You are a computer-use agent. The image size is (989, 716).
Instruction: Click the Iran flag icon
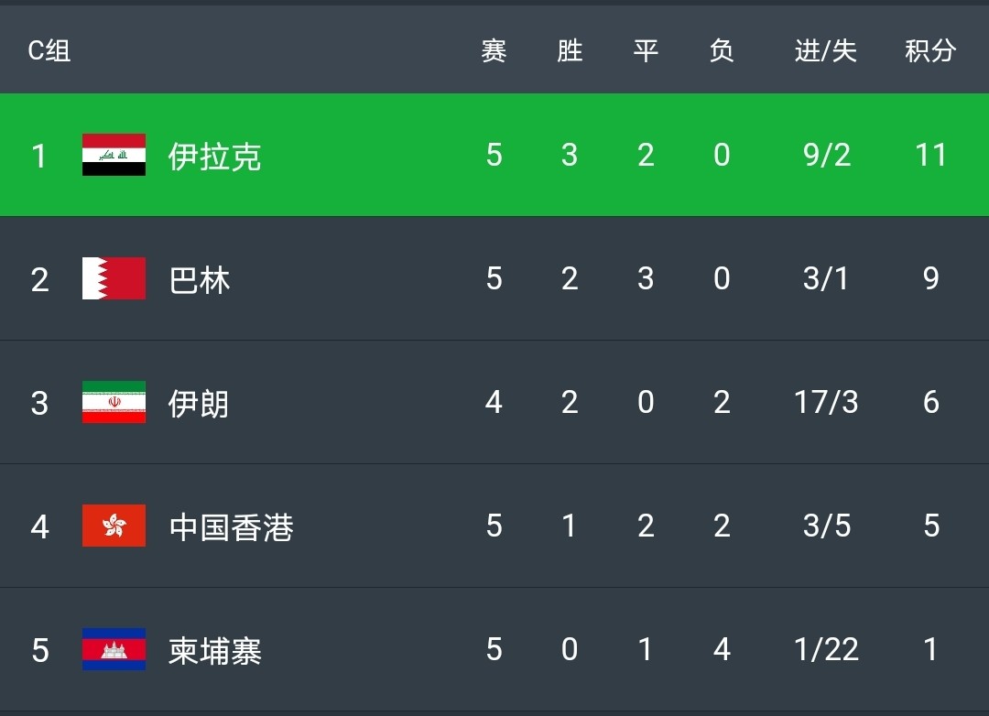(114, 403)
